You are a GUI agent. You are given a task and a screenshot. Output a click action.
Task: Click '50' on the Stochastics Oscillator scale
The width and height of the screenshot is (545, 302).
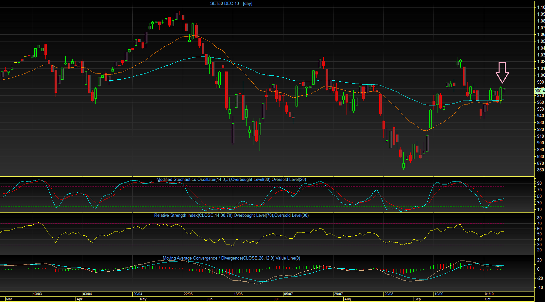point(539,196)
